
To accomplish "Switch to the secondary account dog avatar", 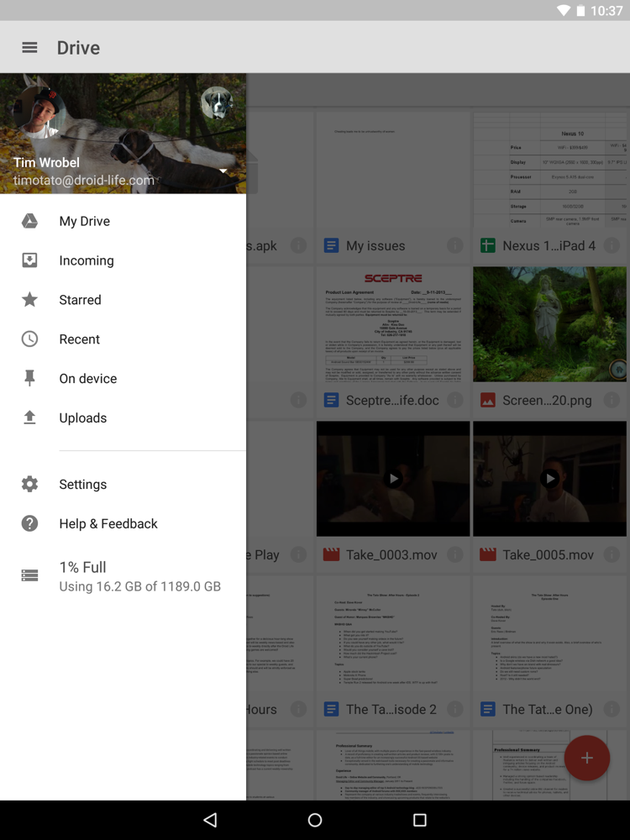I will 217,102.
